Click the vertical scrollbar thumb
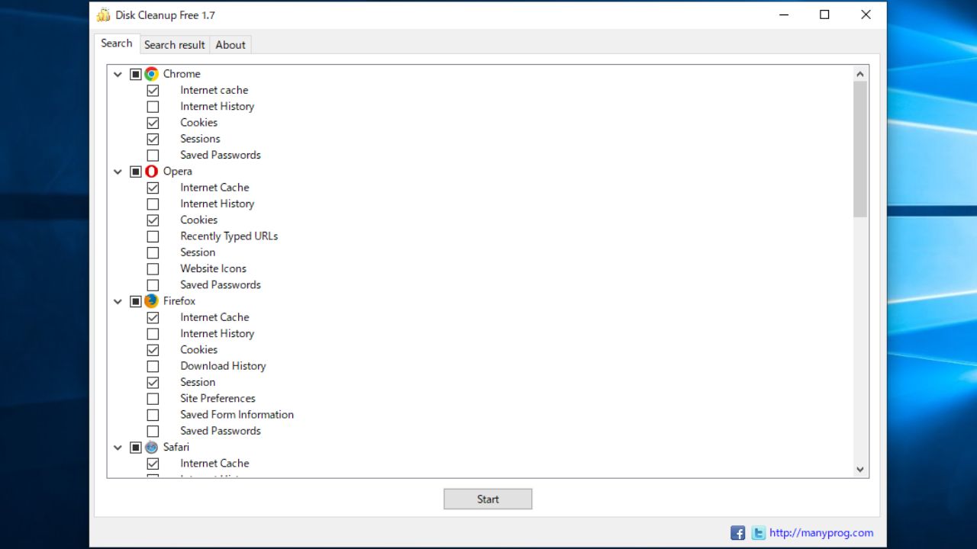977x549 pixels. 860,149
